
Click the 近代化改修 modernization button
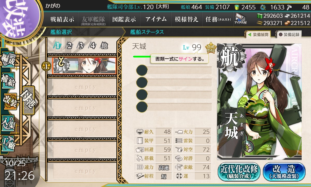(239, 172)
